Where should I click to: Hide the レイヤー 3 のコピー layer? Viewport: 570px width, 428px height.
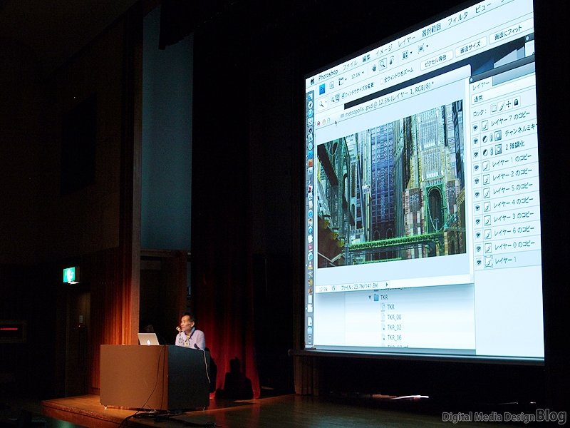pyautogui.click(x=477, y=221)
